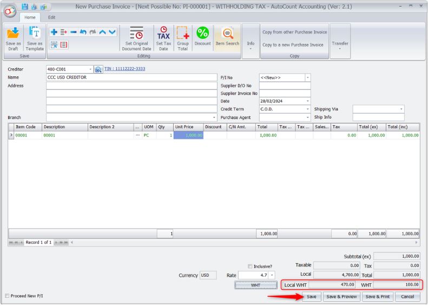Click the red list icon in Editing group

tap(64, 44)
